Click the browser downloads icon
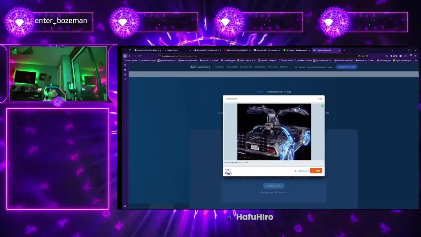421x237 pixels. [x=387, y=56]
